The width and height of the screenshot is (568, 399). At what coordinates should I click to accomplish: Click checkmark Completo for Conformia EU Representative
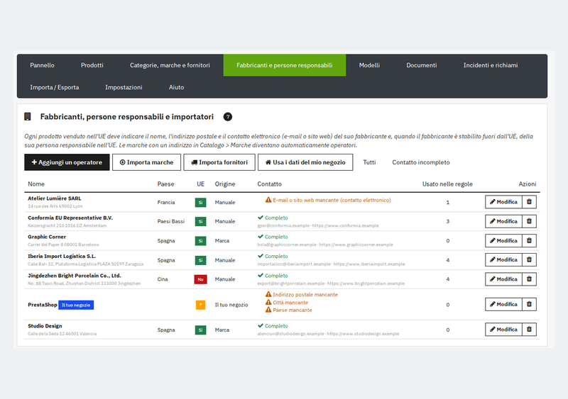[273, 218]
